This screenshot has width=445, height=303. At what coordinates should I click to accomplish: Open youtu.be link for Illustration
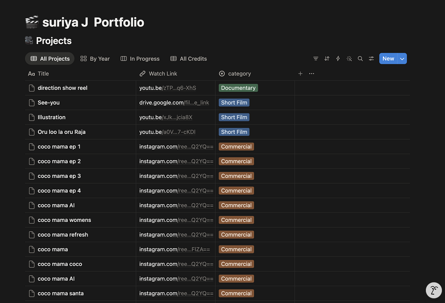point(166,118)
